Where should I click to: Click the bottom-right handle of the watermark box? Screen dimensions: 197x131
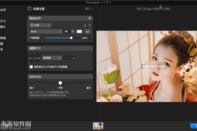(x=165, y=68)
